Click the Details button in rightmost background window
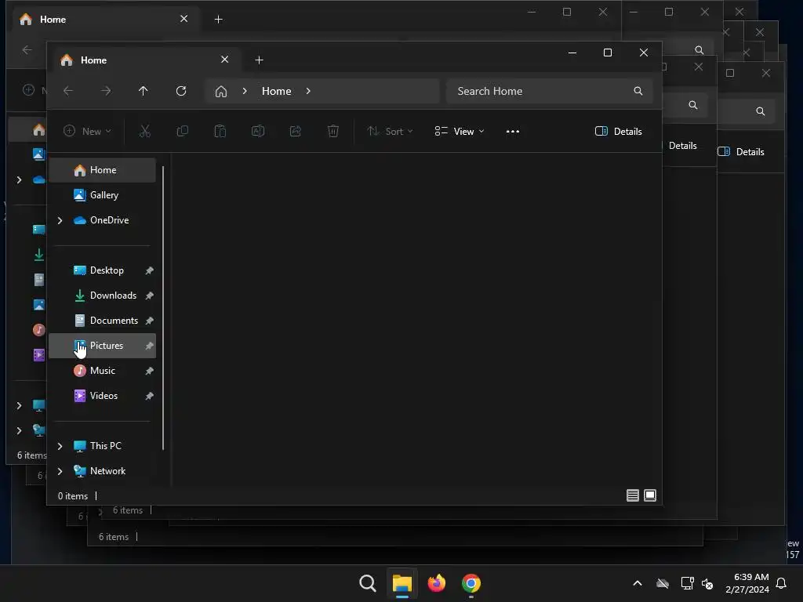The width and height of the screenshot is (803, 602). 741,152
